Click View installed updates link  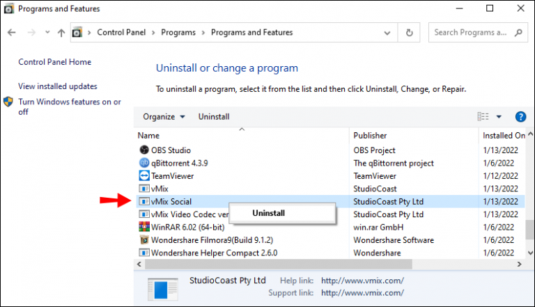click(58, 86)
